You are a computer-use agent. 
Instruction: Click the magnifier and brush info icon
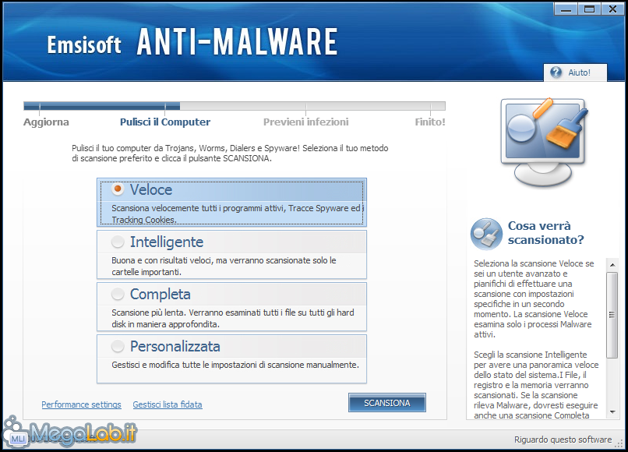[486, 234]
